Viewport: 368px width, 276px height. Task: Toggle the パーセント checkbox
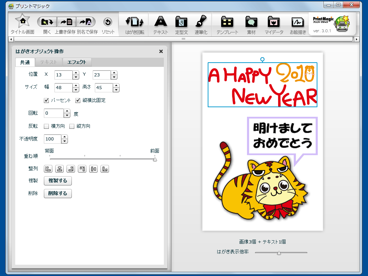click(x=46, y=100)
